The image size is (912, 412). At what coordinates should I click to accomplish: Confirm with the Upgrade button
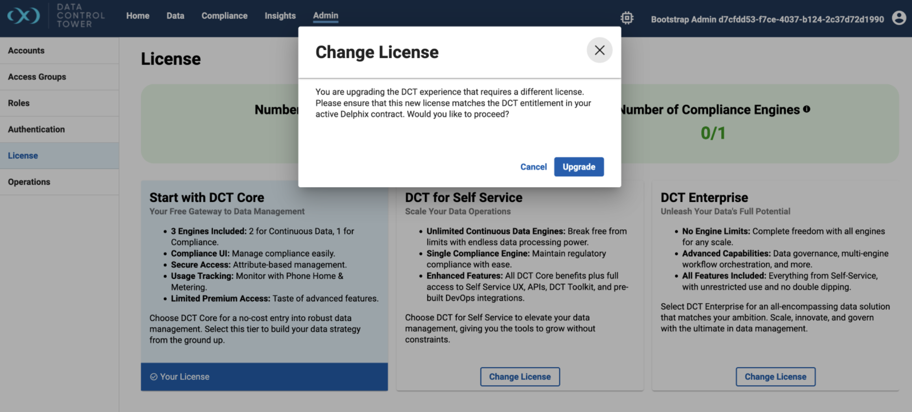[x=578, y=167]
